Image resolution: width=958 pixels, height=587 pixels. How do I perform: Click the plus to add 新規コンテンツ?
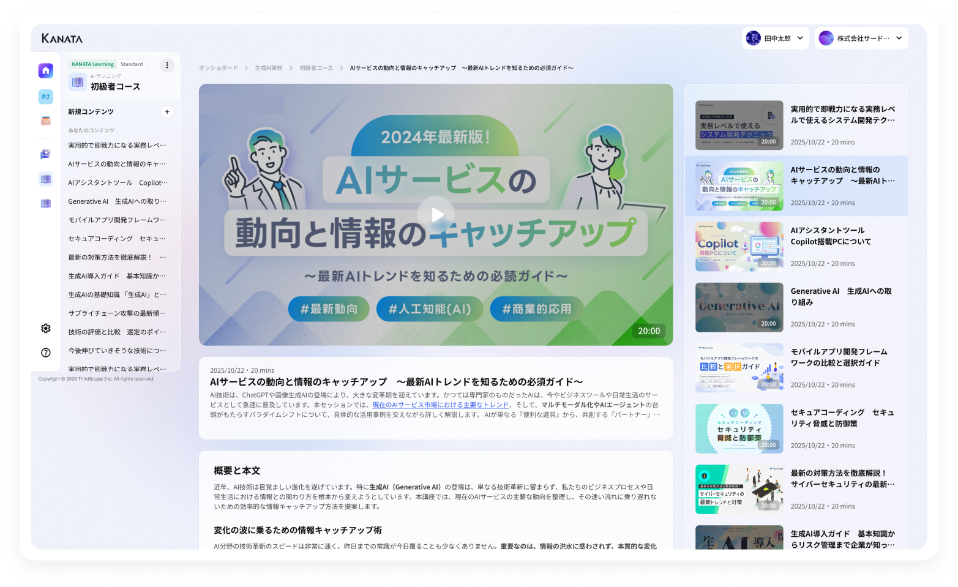point(167,112)
